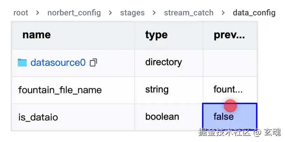Click the chevron after norbert_config
This screenshot has height=142, width=286.
click(110, 13)
